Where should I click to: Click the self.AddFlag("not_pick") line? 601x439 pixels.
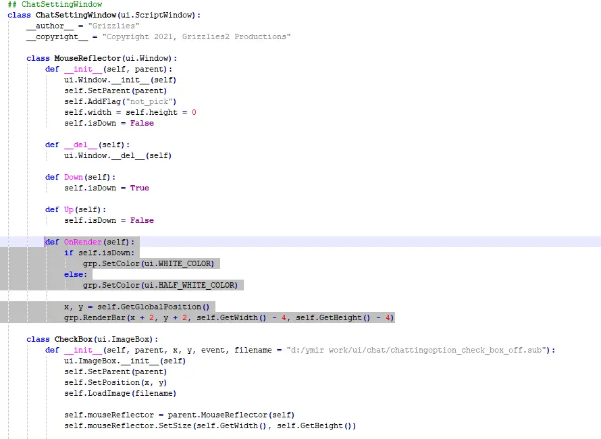tap(120, 101)
